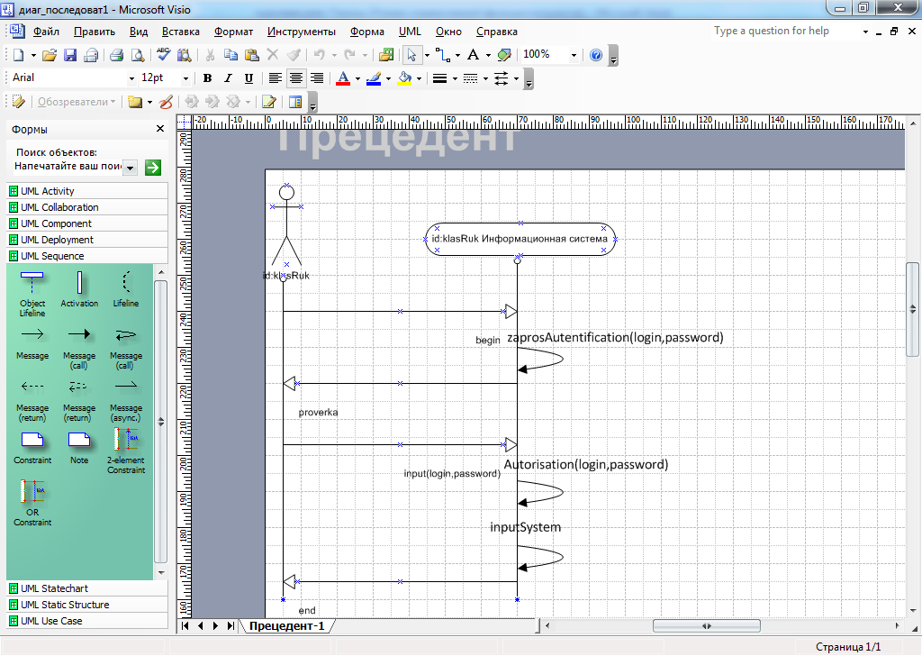Click the Format Painter icon
This screenshot has height=656, width=922.
point(294,55)
